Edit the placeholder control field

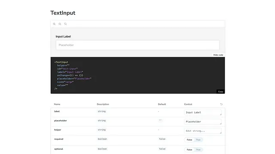(x=203, y=121)
